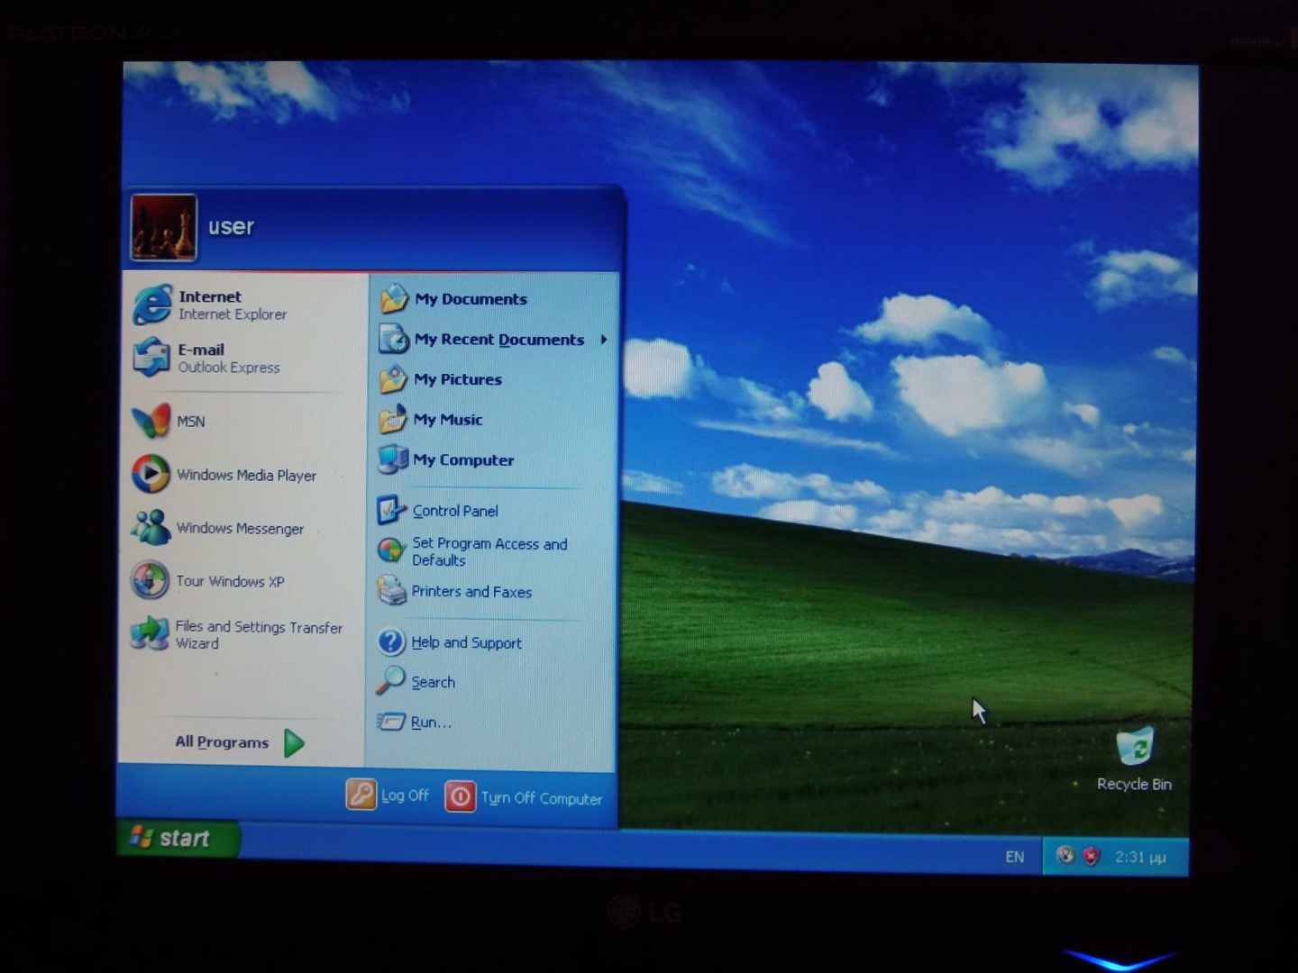
Task: Click Outlook Express subtitle text
Action: coord(229,368)
